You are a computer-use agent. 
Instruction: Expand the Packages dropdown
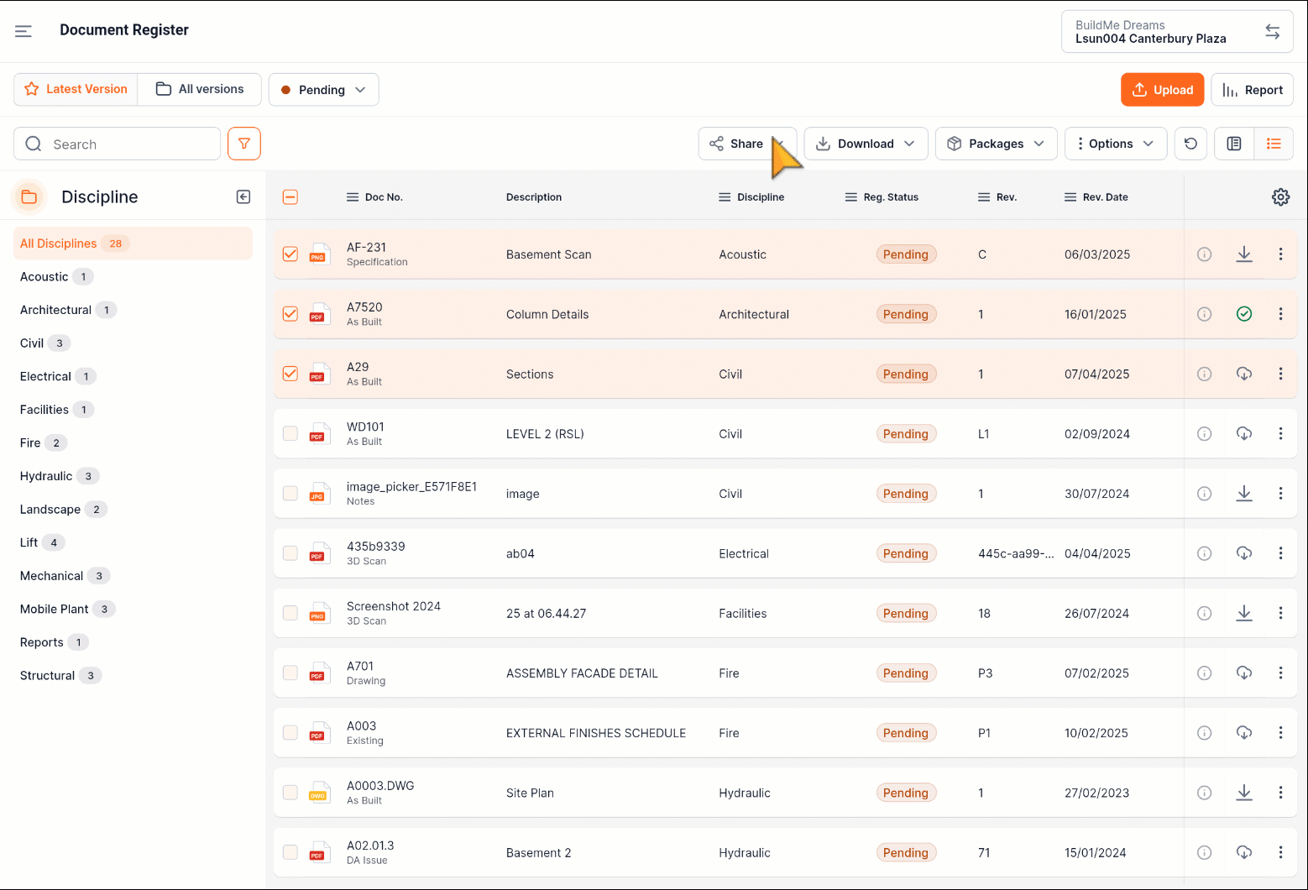(x=996, y=144)
